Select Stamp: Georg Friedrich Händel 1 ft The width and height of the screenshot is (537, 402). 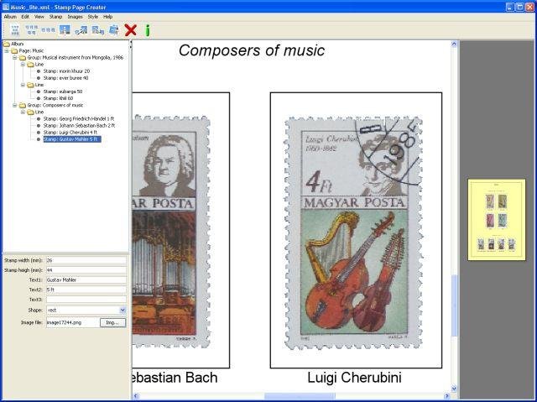point(79,119)
